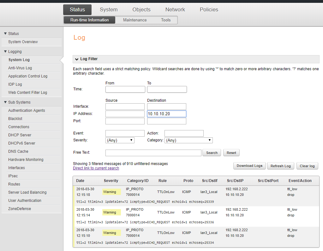Image resolution: width=323 pixels, height=251 pixels.
Task: Collapse the Log Filter section
Action: pyautogui.click(x=77, y=59)
